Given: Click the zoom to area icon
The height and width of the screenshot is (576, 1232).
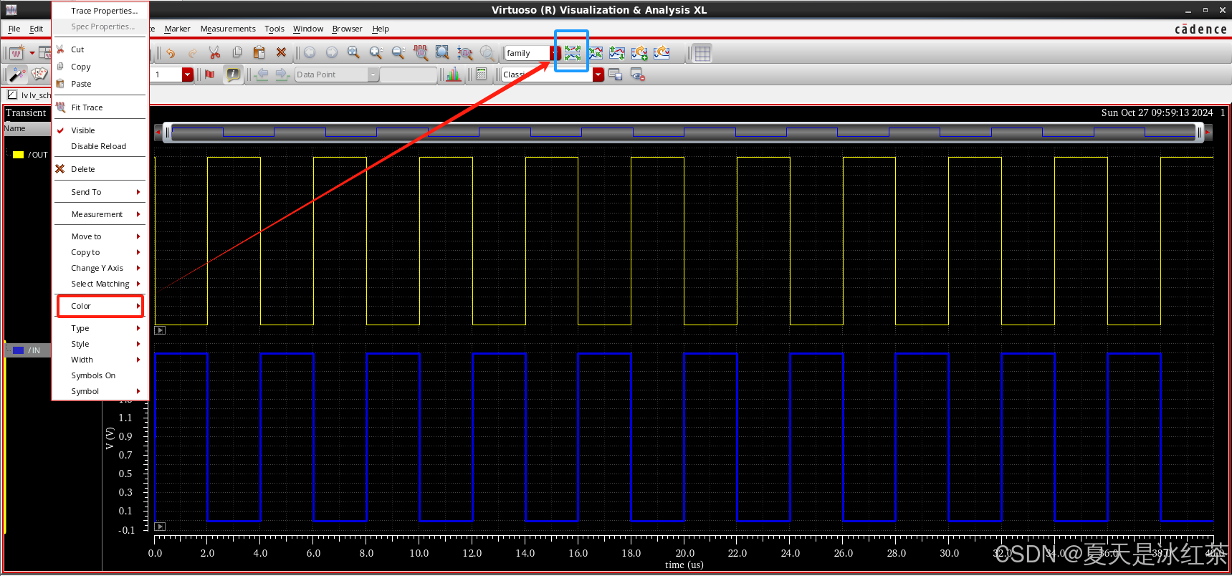Looking at the screenshot, I should (442, 53).
